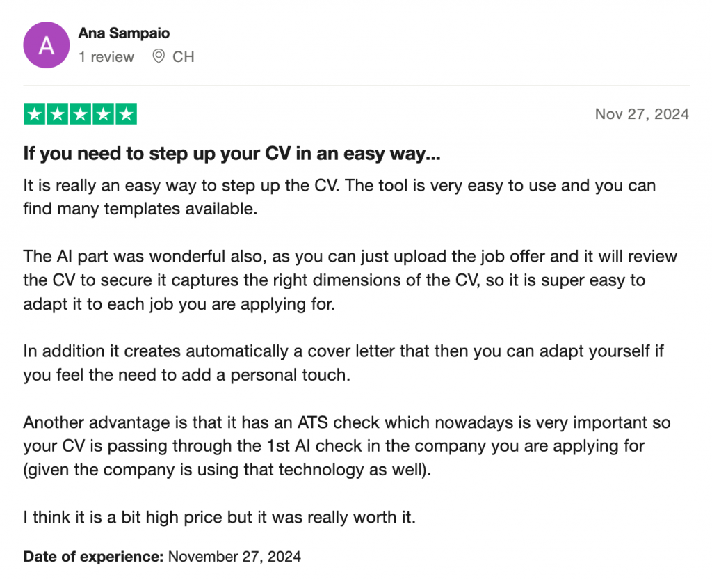Click the paragraph about many templates available

coord(339,197)
